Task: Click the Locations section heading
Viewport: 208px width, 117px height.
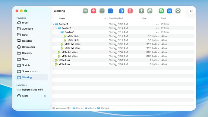Action: (x=21, y=85)
